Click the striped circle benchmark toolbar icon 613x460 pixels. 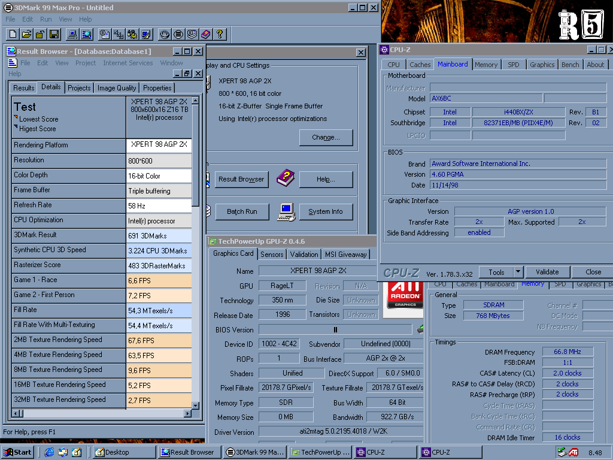point(178,34)
